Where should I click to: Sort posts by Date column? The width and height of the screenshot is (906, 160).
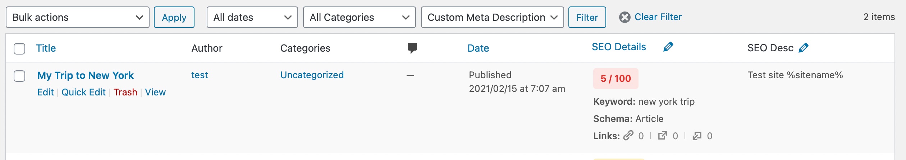[478, 48]
